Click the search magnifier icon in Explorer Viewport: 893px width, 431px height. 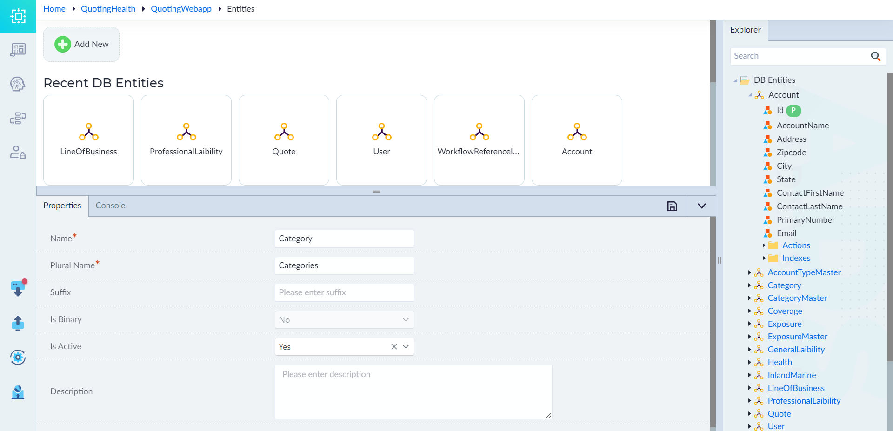pos(875,56)
